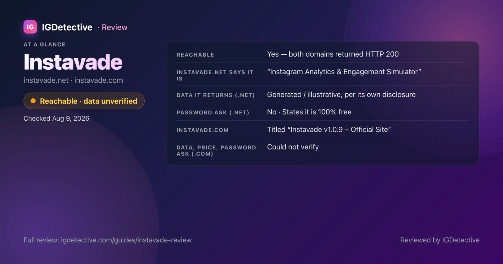Click the large "Instavade" title
This screenshot has width=503, height=264.
click(73, 62)
